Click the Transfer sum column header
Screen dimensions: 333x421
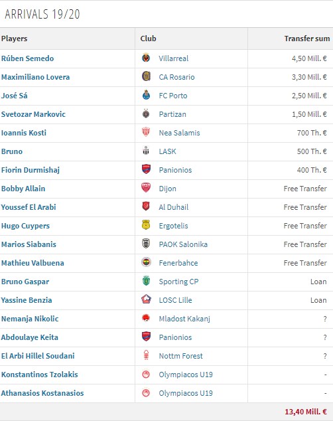tap(307, 39)
